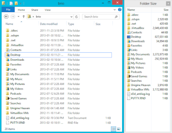Image resolution: width=172 pixels, height=133 pixels.
Task: Sort by the Type column header
Action: 71,24
